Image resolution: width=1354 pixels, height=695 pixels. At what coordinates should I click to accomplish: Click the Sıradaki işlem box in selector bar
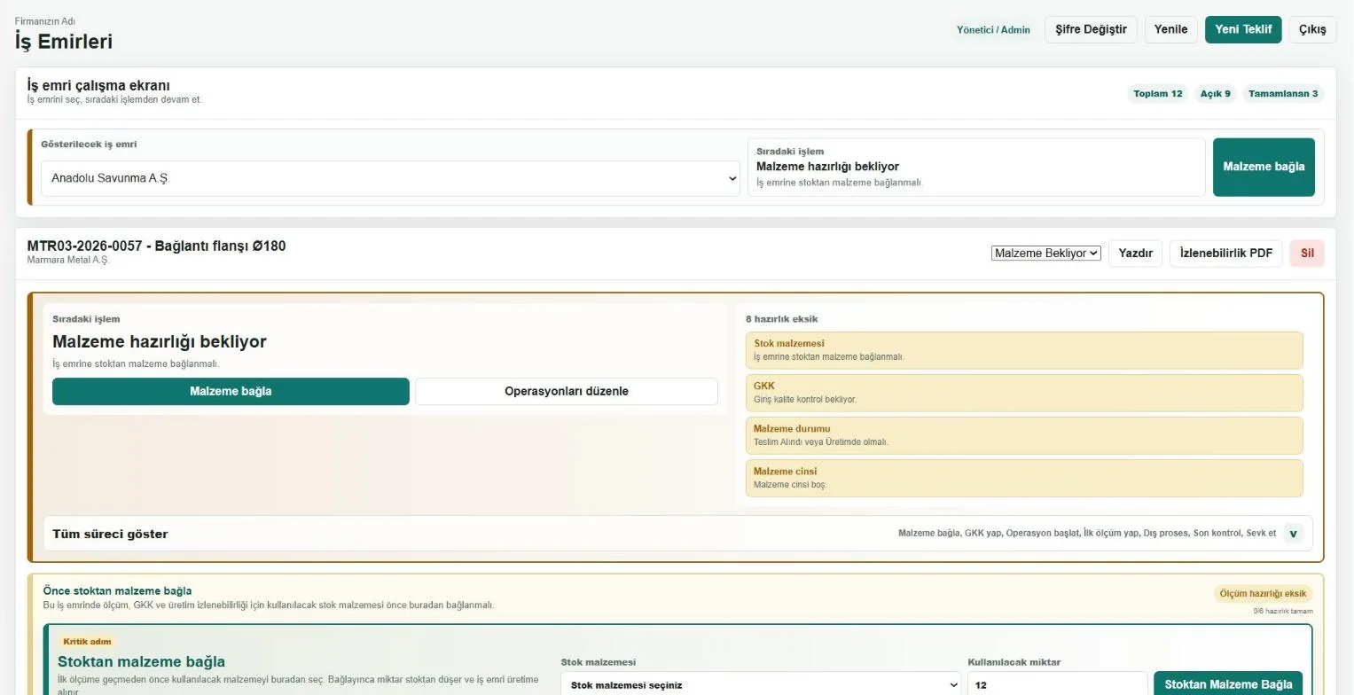tap(976, 167)
